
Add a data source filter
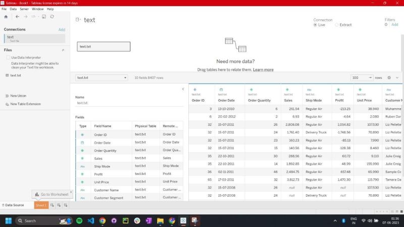tap(395, 25)
